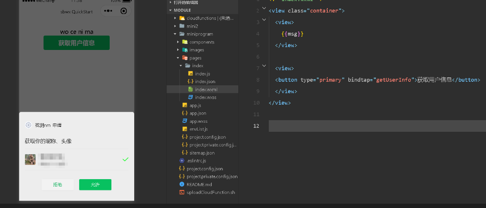Expand the images folder arrow
Image resolution: width=486 pixels, height=208 pixels.
[x=178, y=50]
